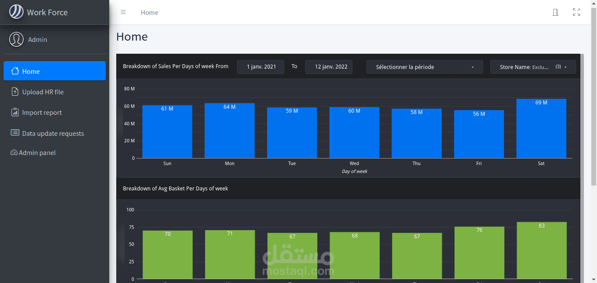Viewport: 597px width, 283px height.
Task: Click the Upload HR file icon
Action: pos(15,92)
